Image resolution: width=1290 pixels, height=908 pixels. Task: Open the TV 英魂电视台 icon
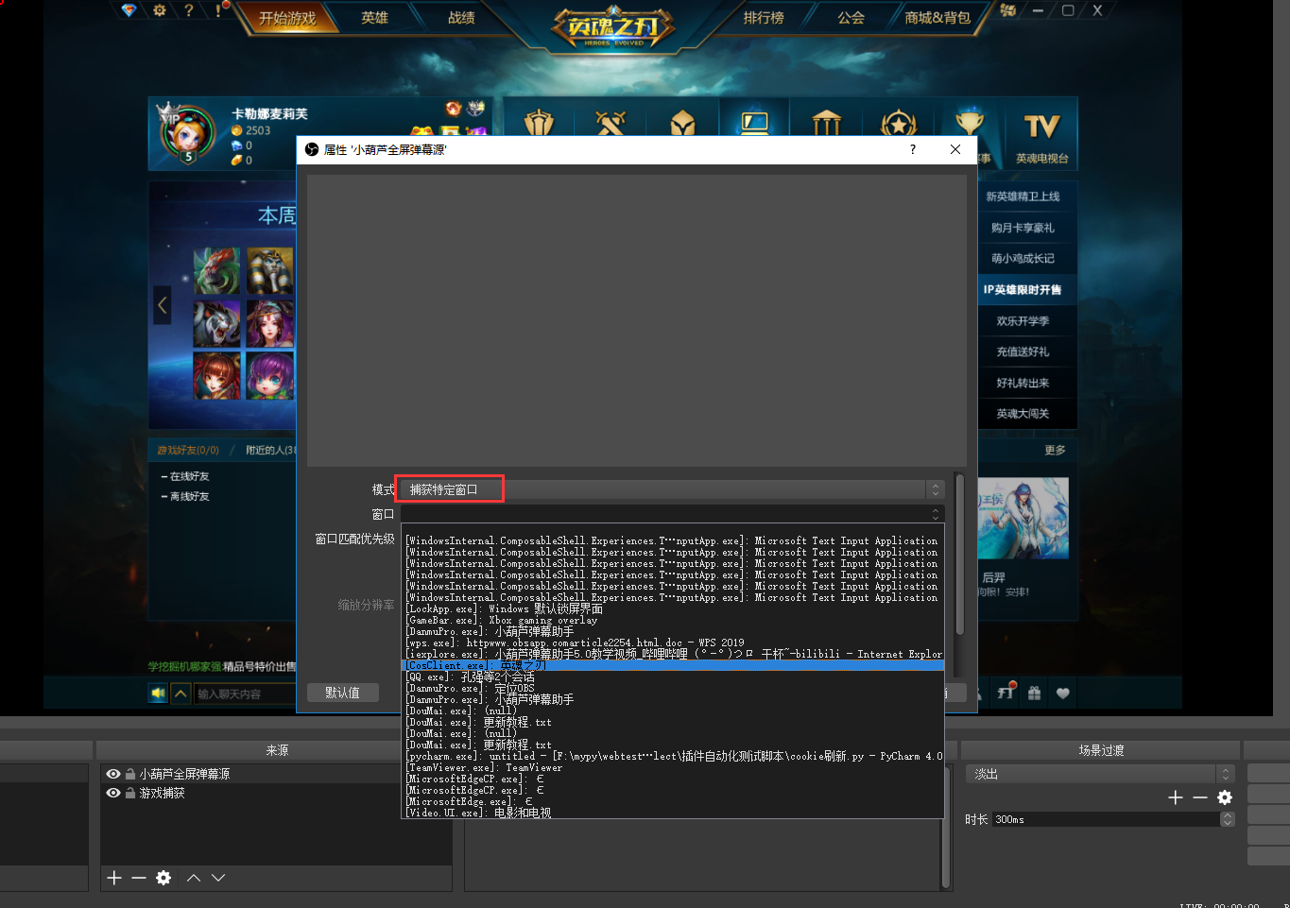pos(1041,135)
